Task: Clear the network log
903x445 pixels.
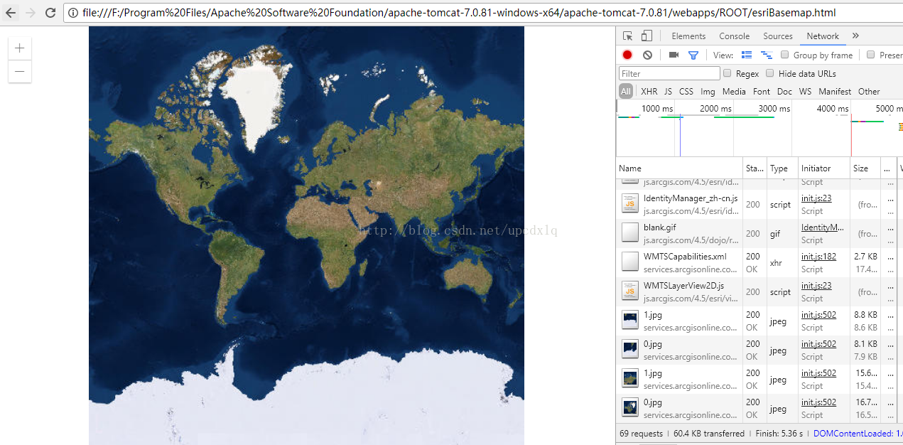Action: (x=647, y=55)
